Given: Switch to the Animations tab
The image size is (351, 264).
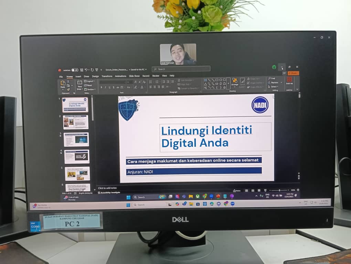Looking at the screenshot, I should (x=121, y=76).
